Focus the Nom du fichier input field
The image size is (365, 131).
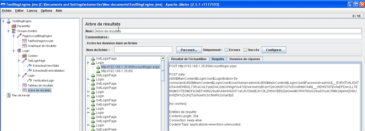pos(143,50)
